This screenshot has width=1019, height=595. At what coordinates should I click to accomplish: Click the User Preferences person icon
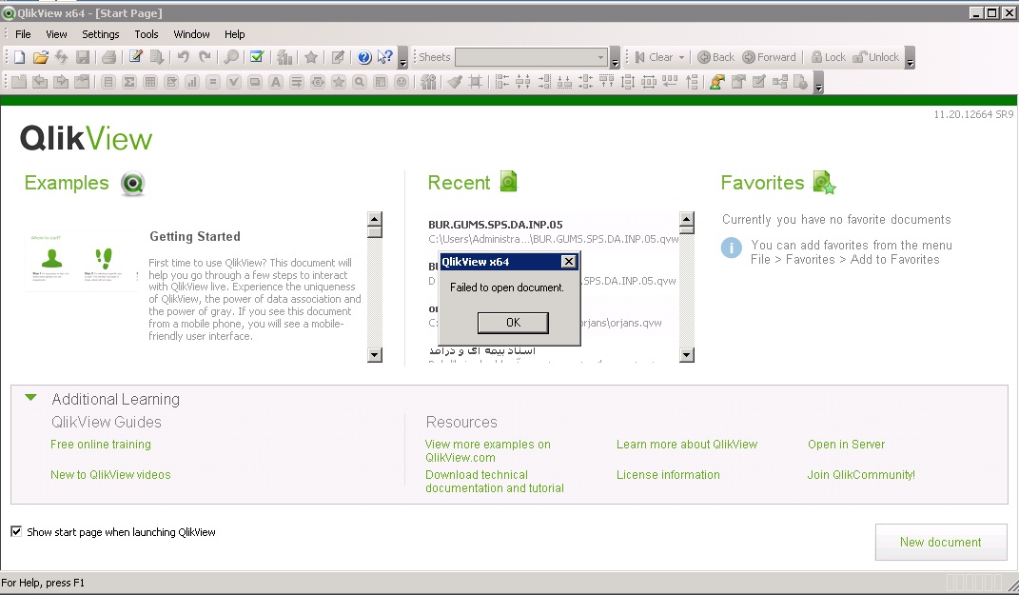tap(716, 82)
